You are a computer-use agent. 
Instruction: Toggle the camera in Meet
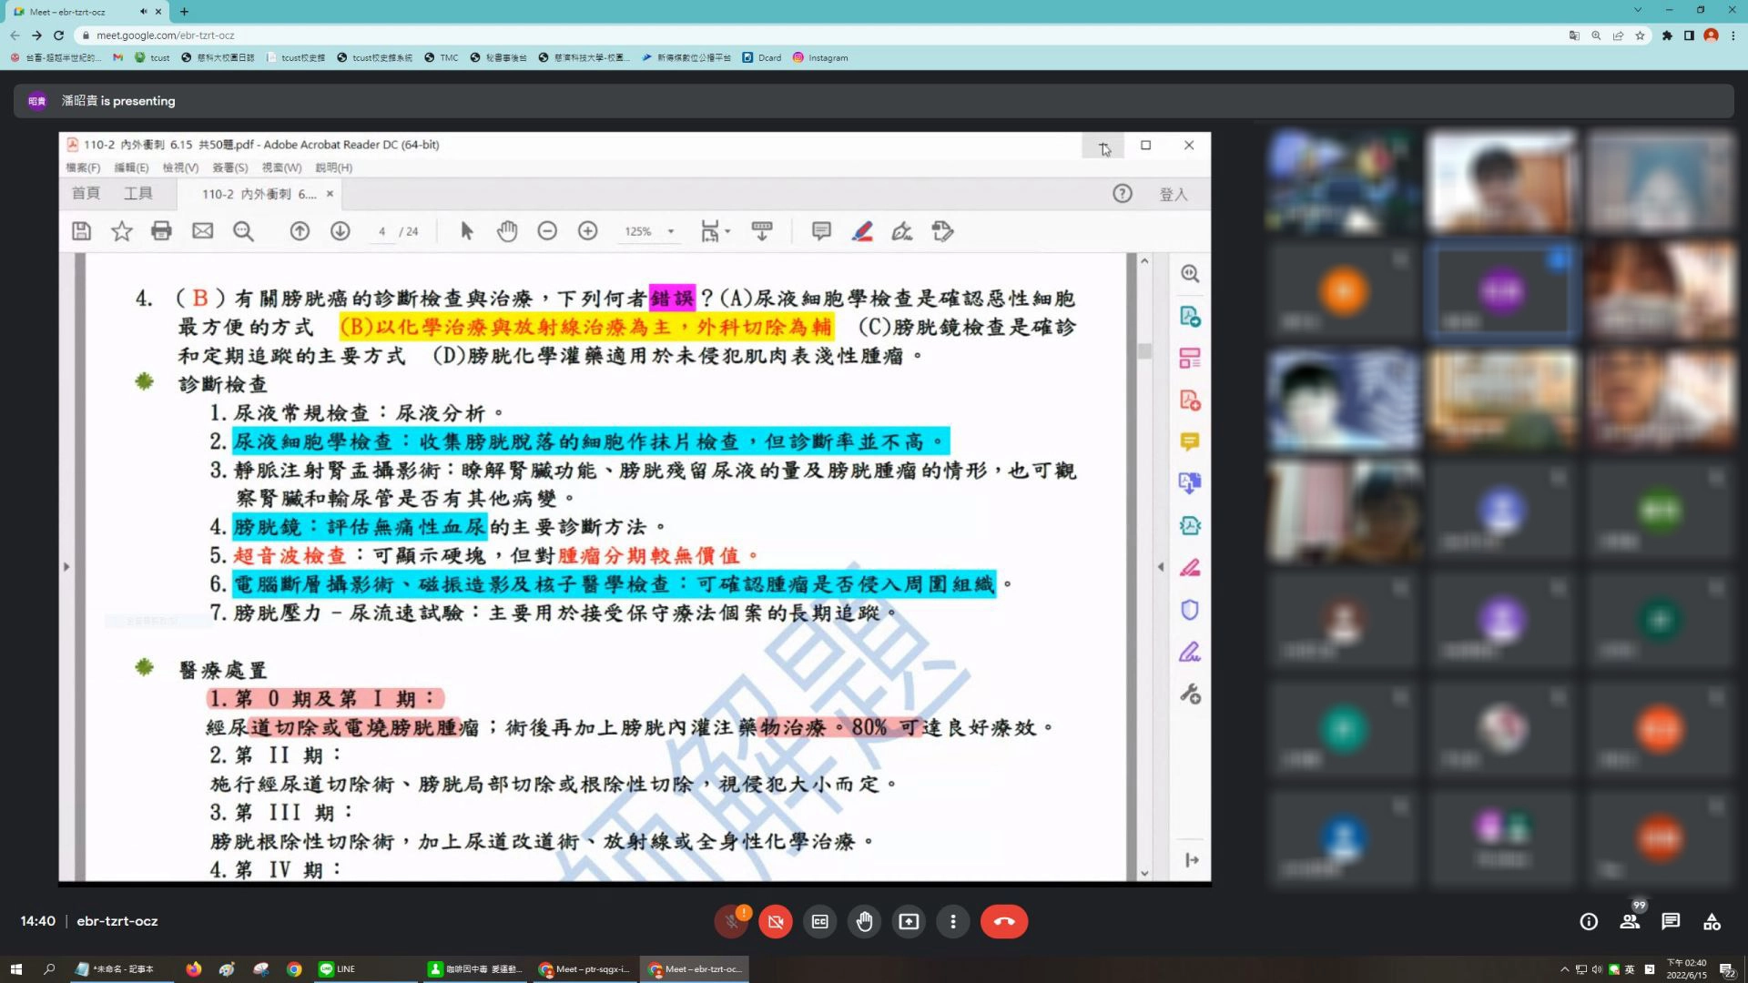776,921
